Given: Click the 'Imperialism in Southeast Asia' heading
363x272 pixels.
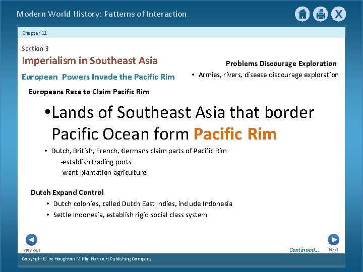Looking at the screenshot, I should point(90,60).
